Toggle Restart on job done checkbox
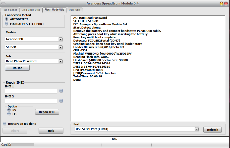This screenshot has width=230, height=148. click(x=5, y=124)
